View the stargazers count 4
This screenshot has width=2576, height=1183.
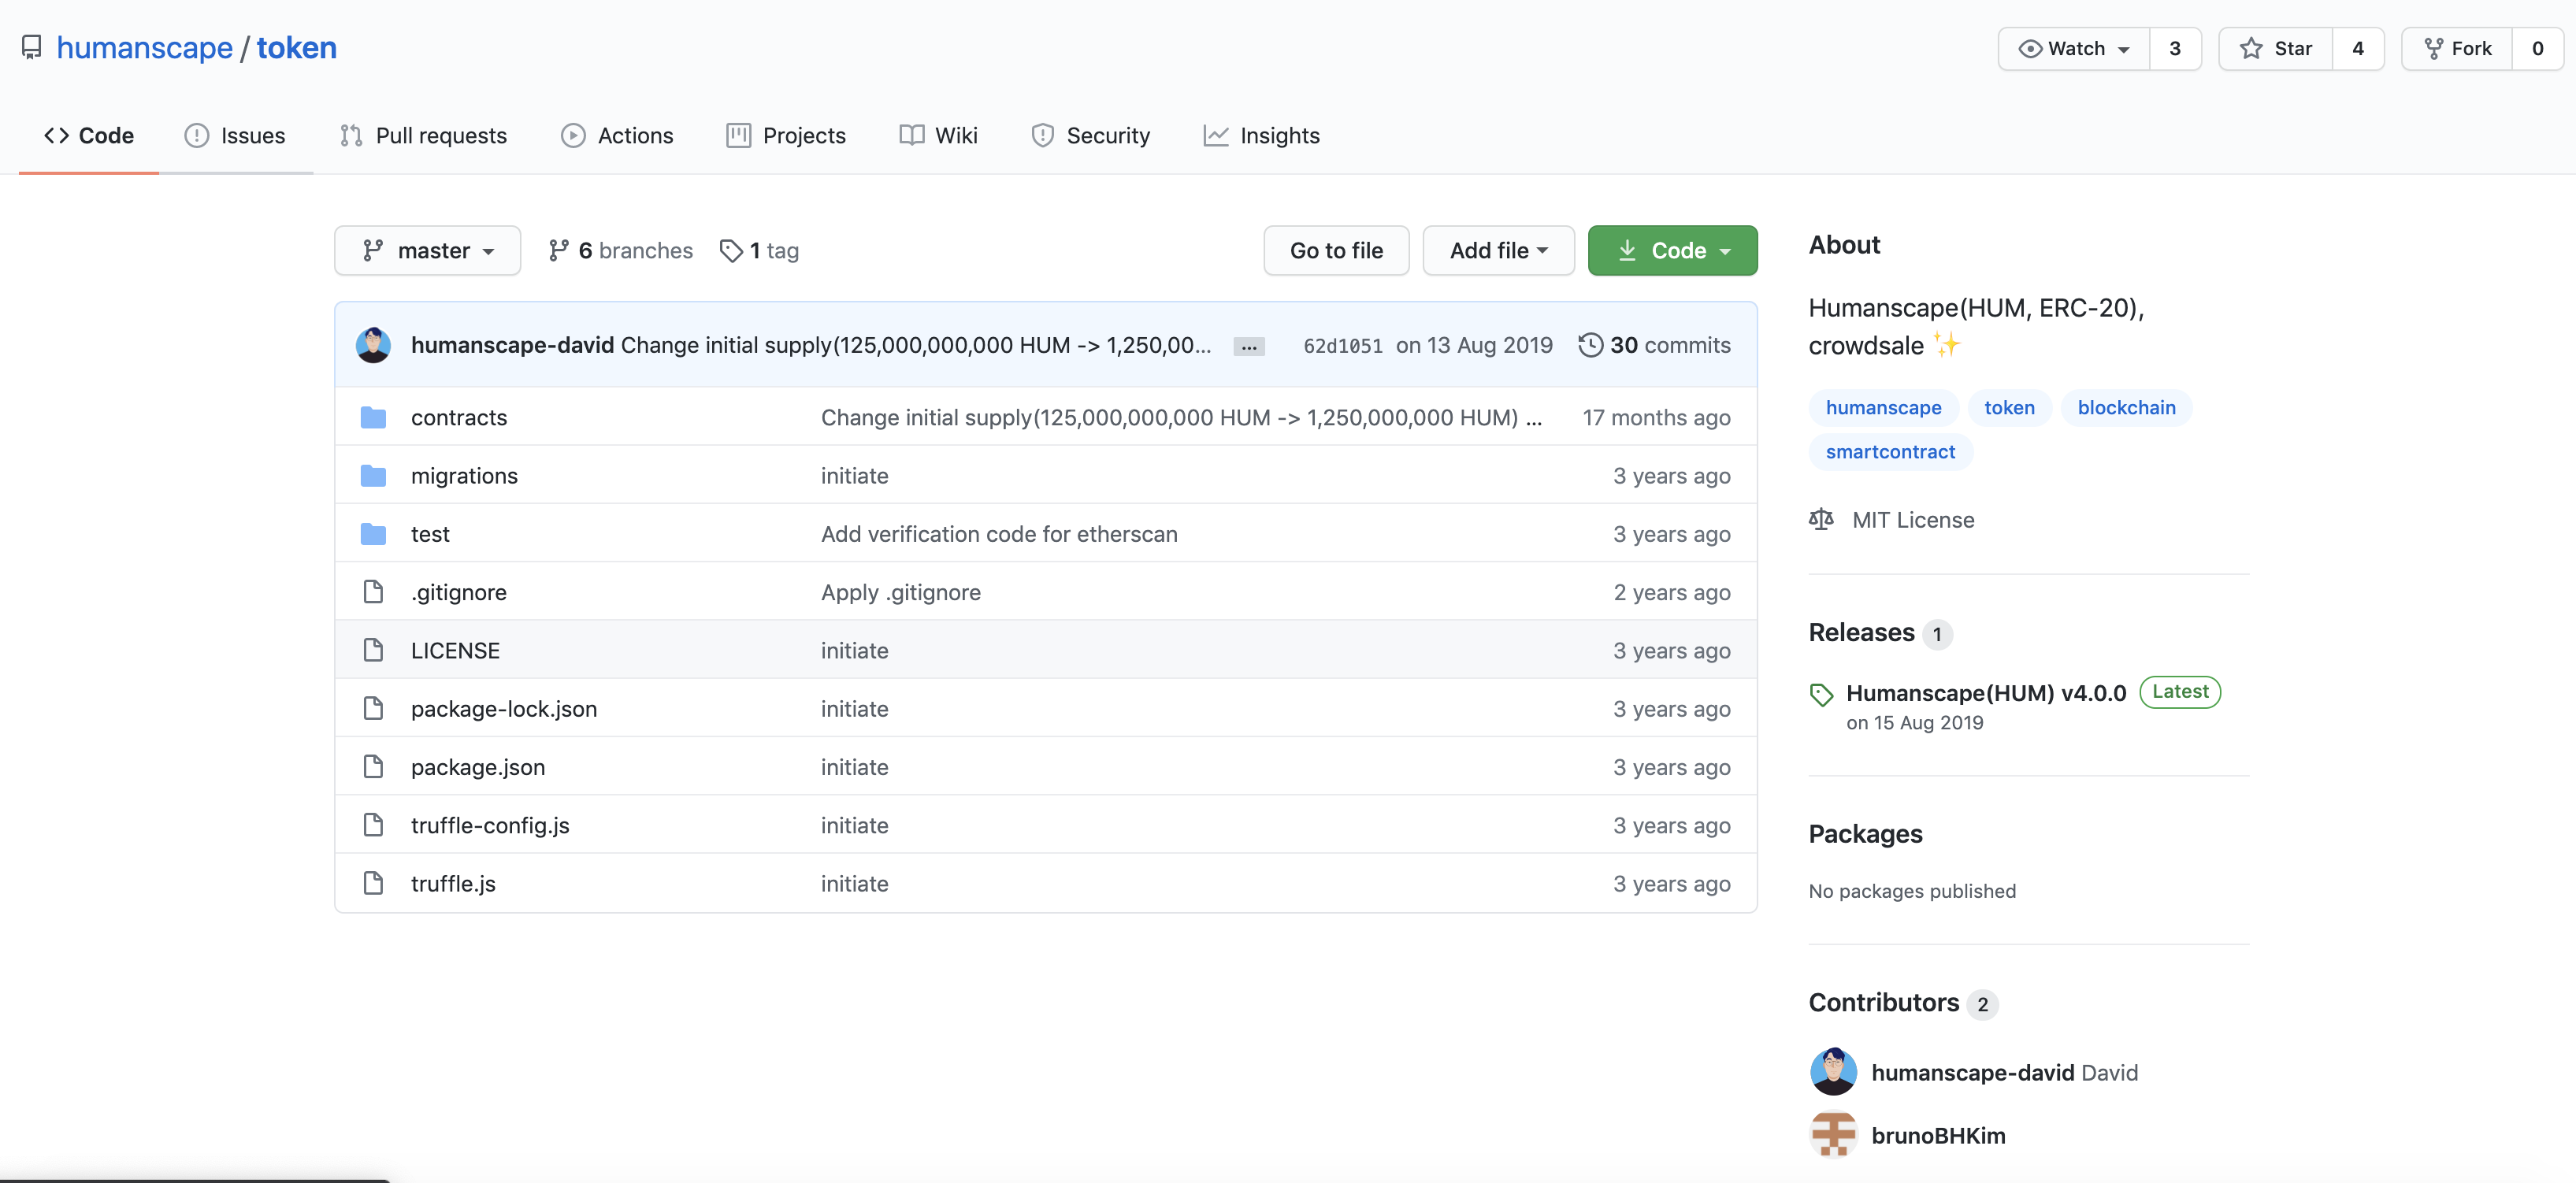[2358, 48]
